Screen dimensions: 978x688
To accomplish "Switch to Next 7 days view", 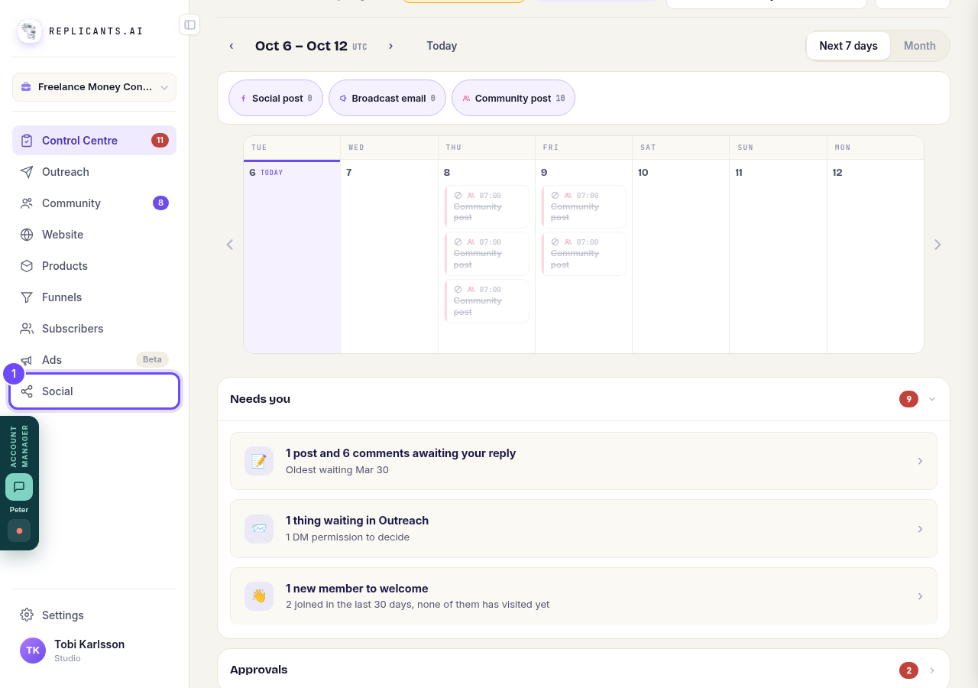I will pyautogui.click(x=848, y=46).
